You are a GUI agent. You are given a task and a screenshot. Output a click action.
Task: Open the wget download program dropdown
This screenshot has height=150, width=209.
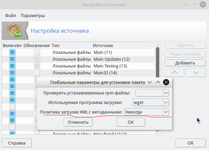[x=150, y=102]
